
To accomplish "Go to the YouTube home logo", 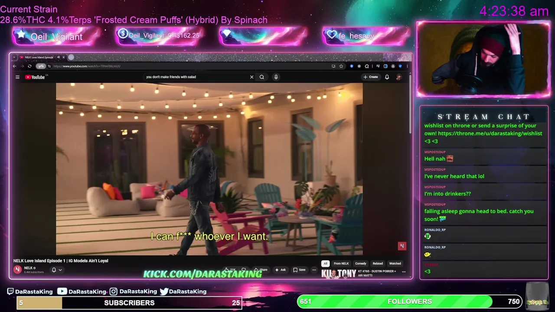I will (35, 77).
